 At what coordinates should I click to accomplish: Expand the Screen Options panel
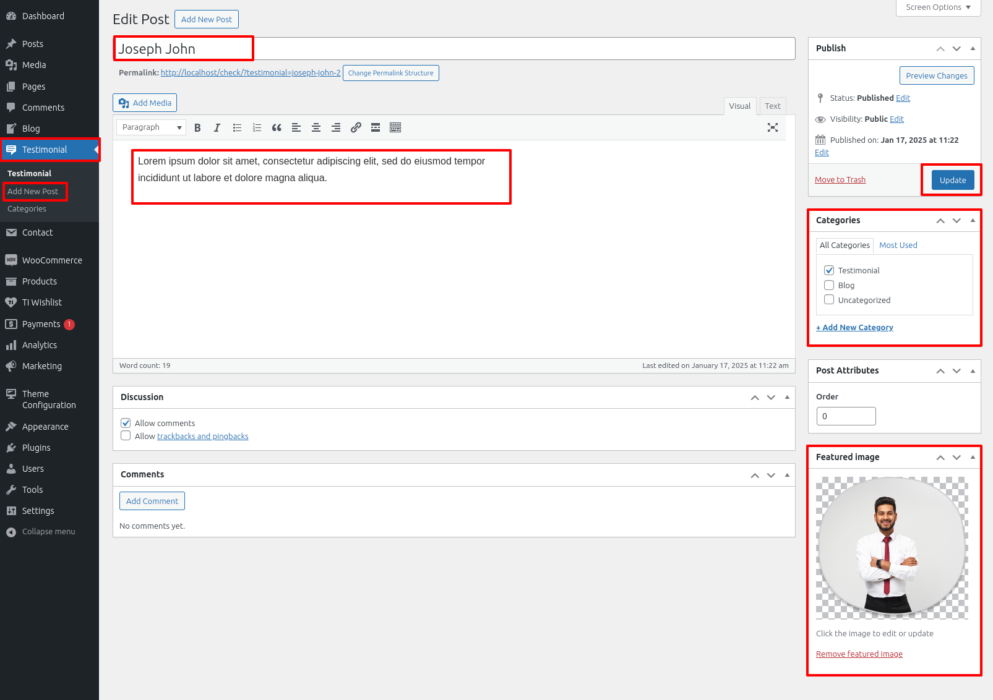click(x=938, y=7)
